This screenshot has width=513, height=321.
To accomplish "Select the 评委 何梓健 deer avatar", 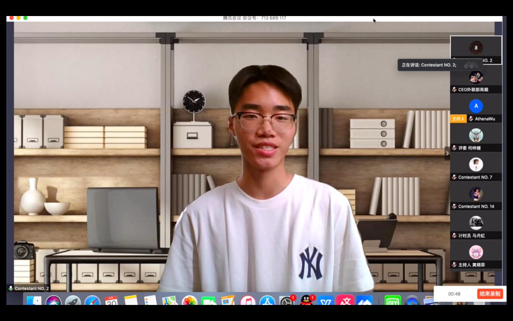I will coord(476,135).
